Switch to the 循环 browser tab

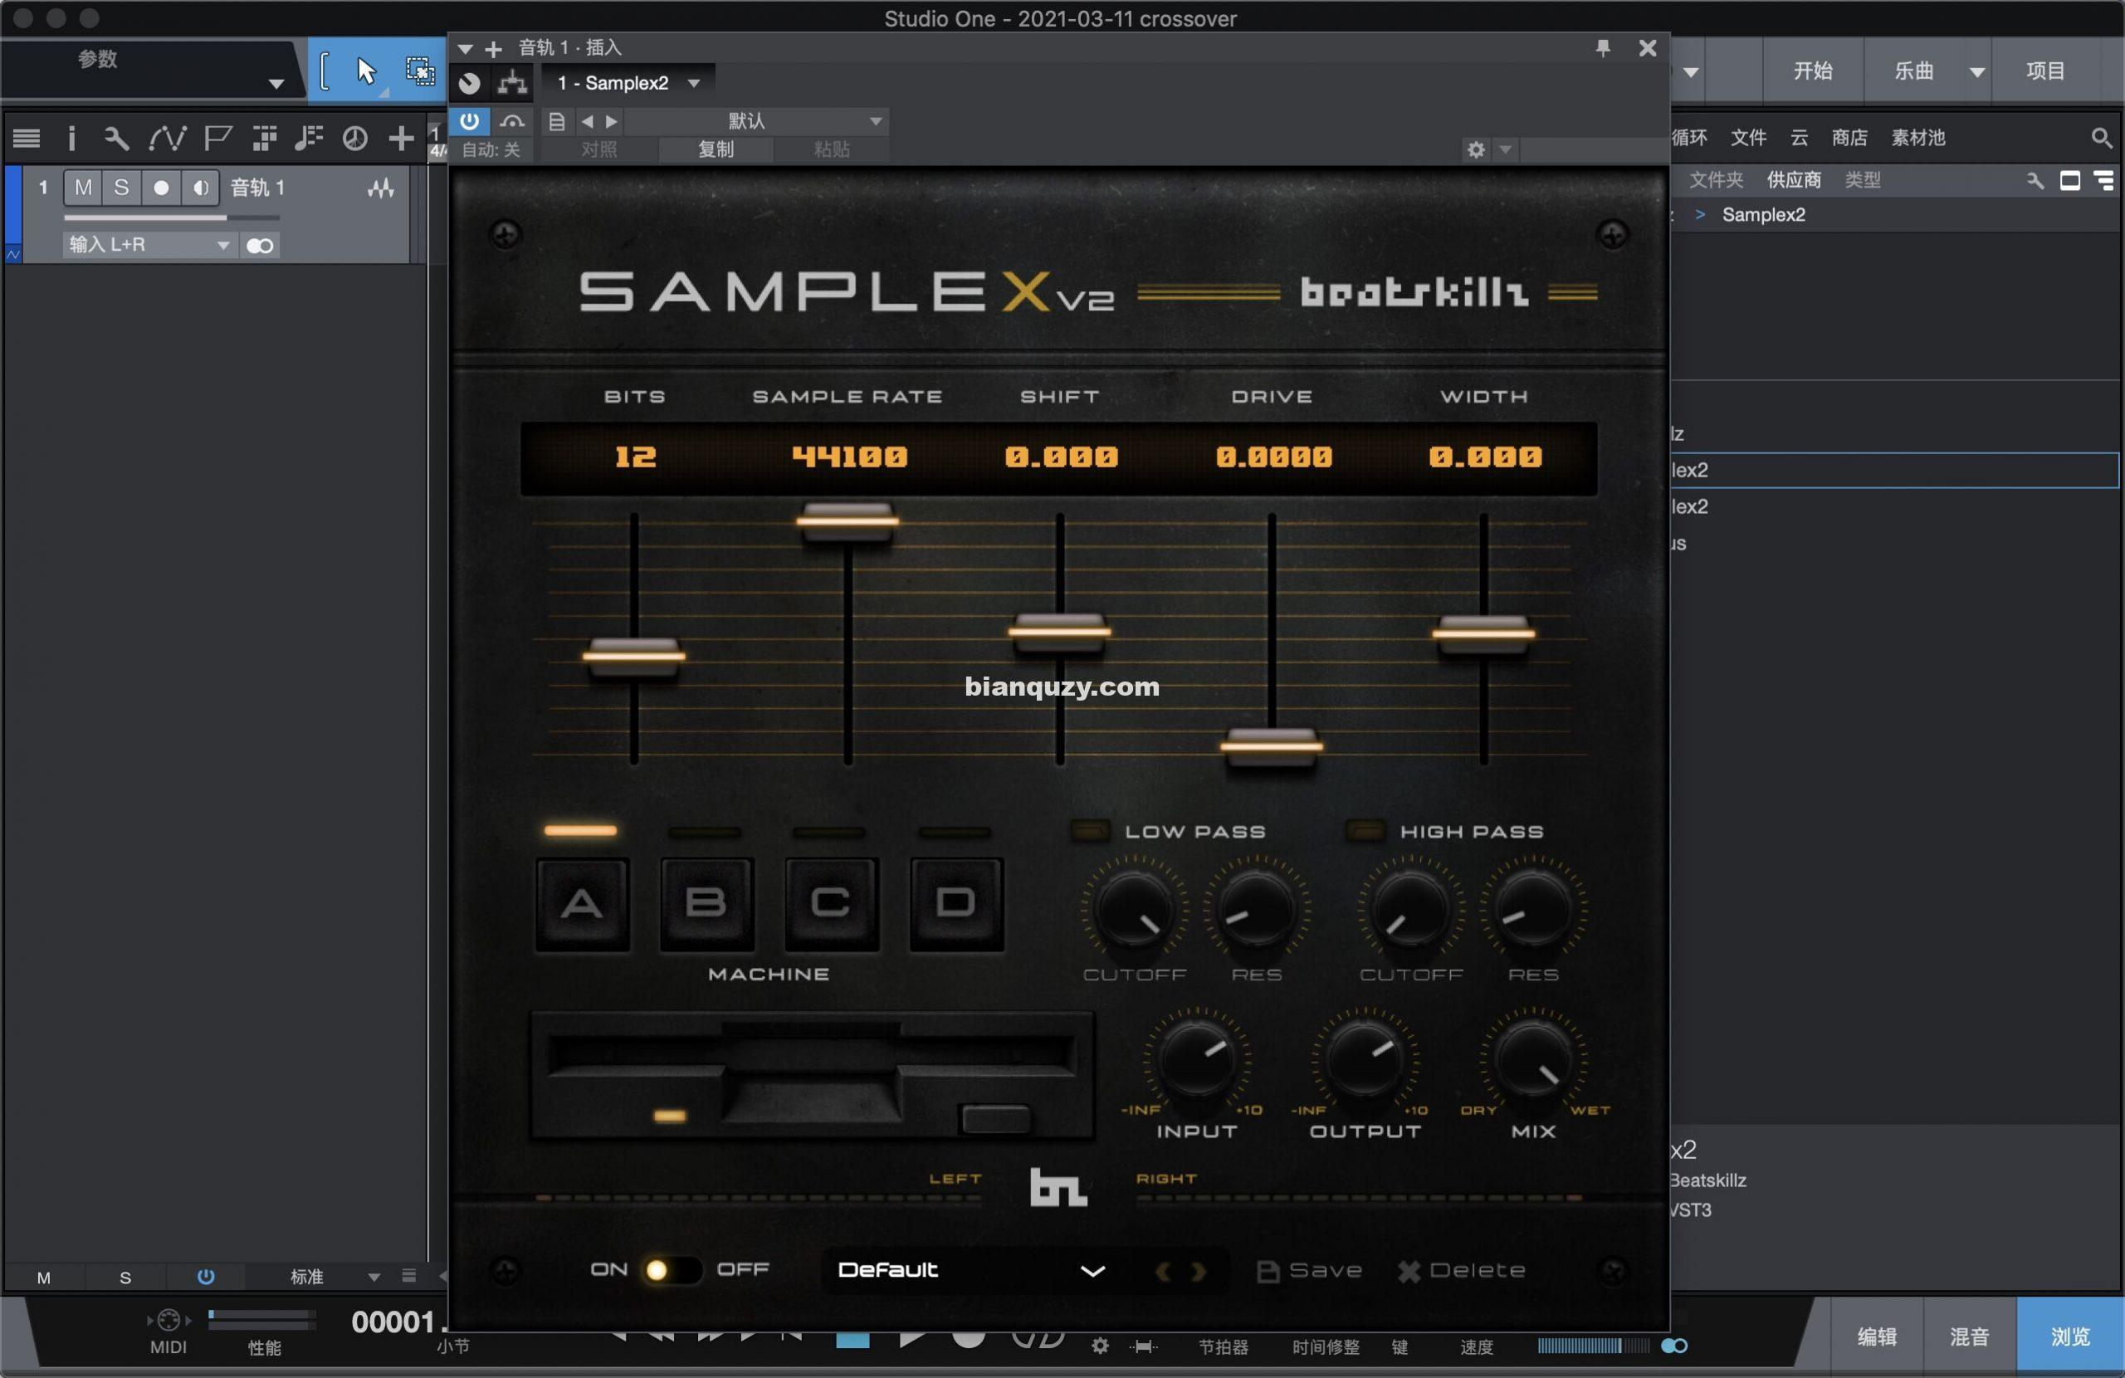(1689, 138)
